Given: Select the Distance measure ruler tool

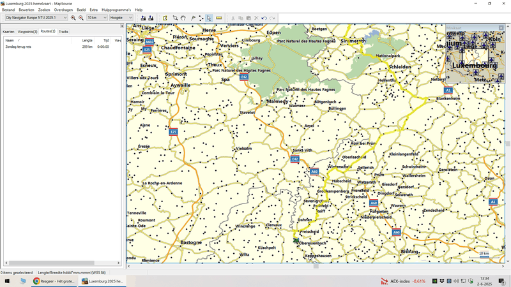Looking at the screenshot, I should click(x=219, y=18).
